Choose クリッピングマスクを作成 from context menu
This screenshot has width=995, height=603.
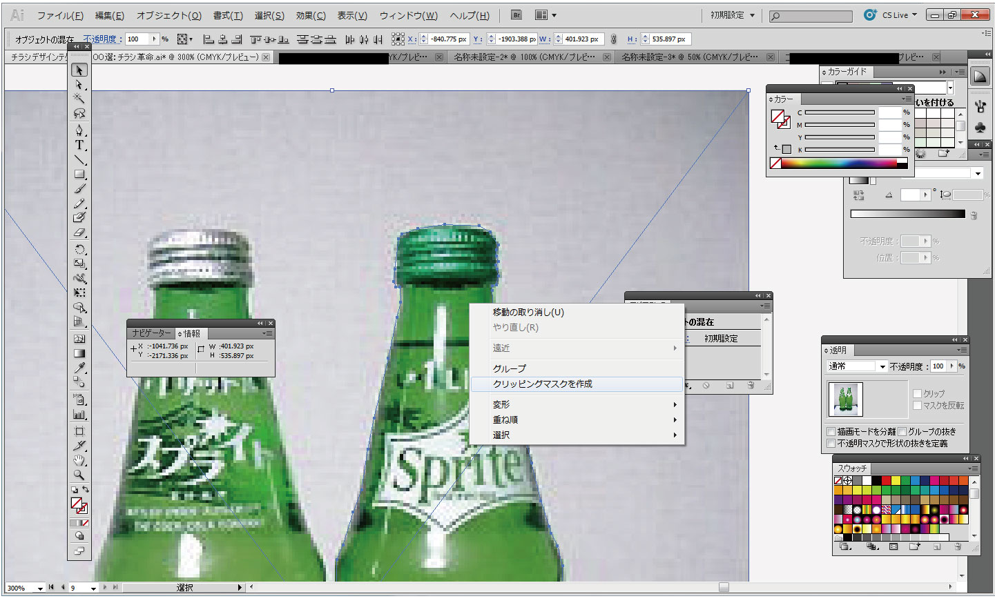tap(577, 384)
